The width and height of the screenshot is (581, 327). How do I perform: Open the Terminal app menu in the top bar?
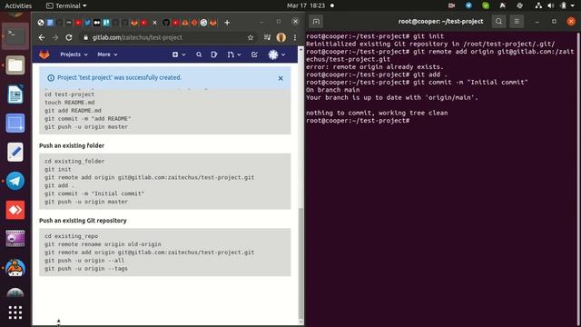(x=66, y=5)
